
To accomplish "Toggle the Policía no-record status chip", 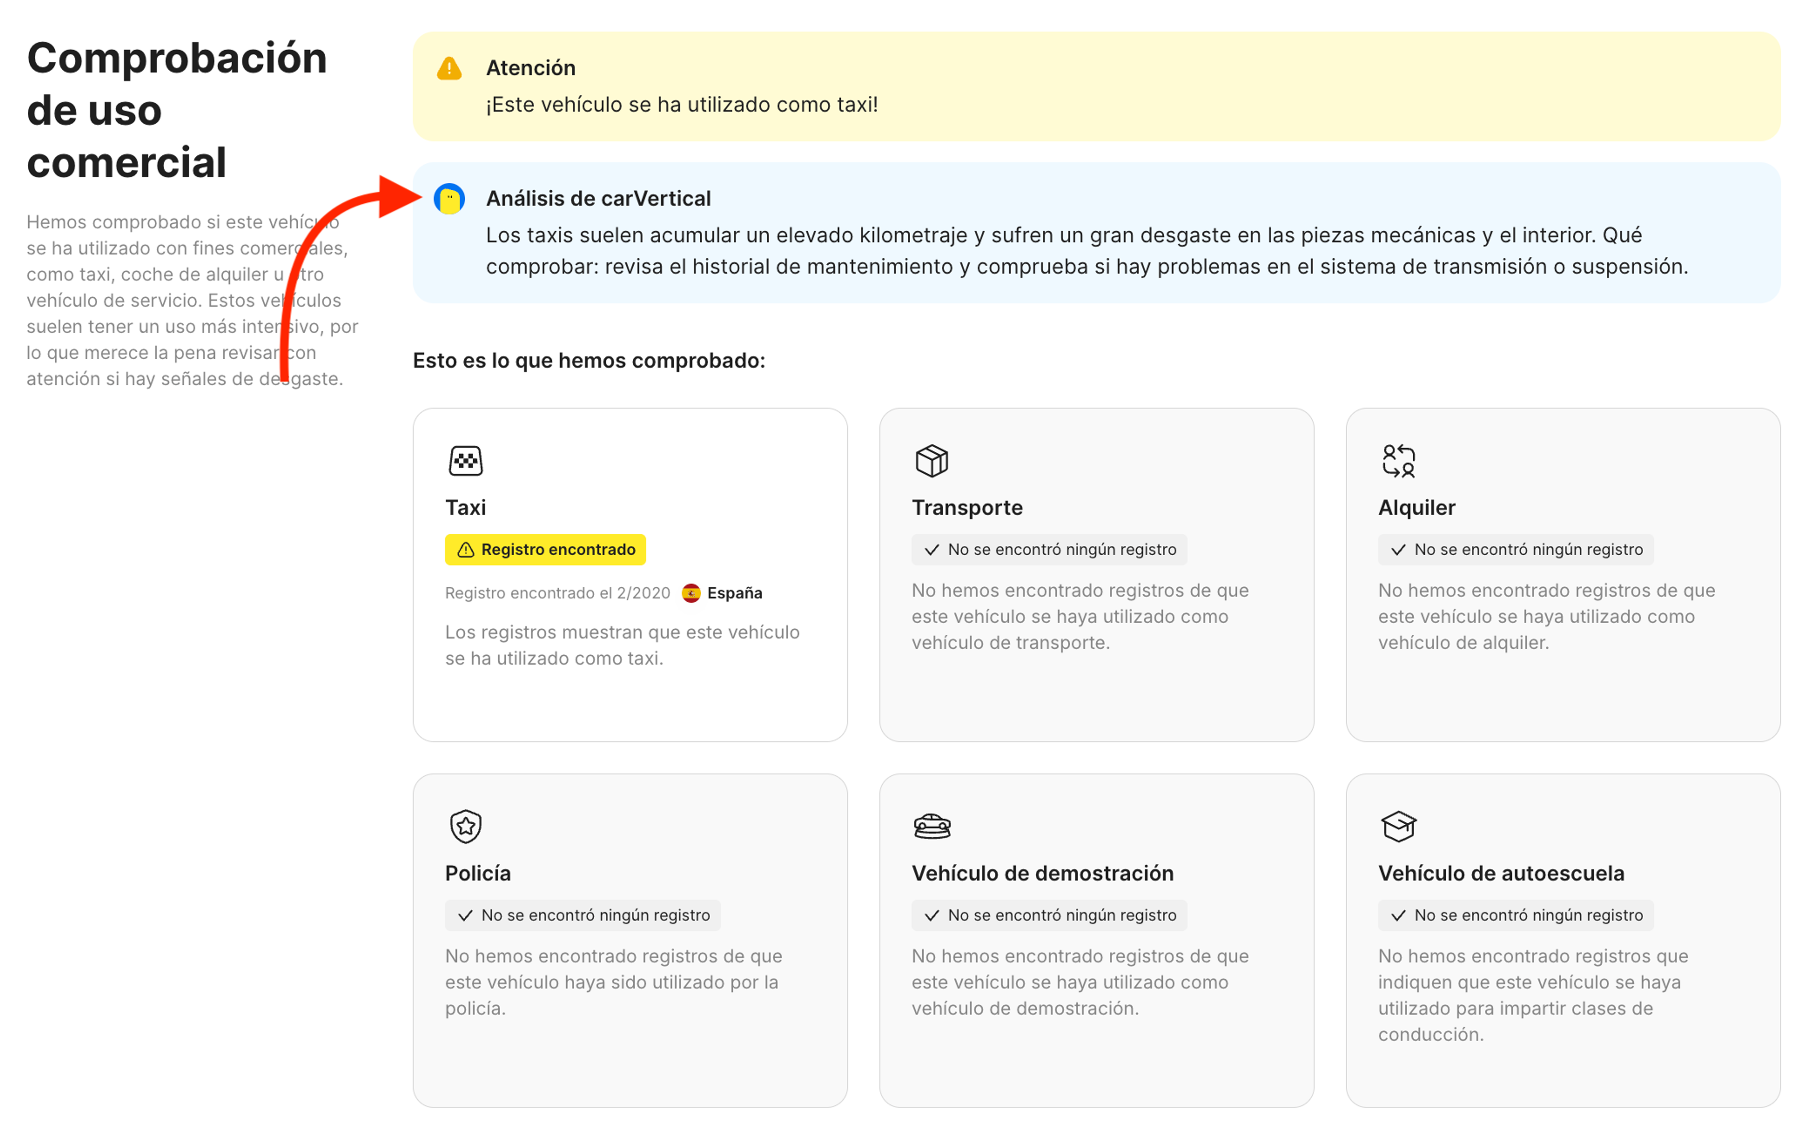I will click(583, 915).
